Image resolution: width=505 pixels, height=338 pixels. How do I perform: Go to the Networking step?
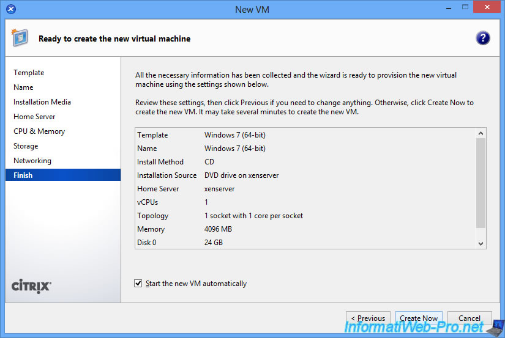[32, 161]
